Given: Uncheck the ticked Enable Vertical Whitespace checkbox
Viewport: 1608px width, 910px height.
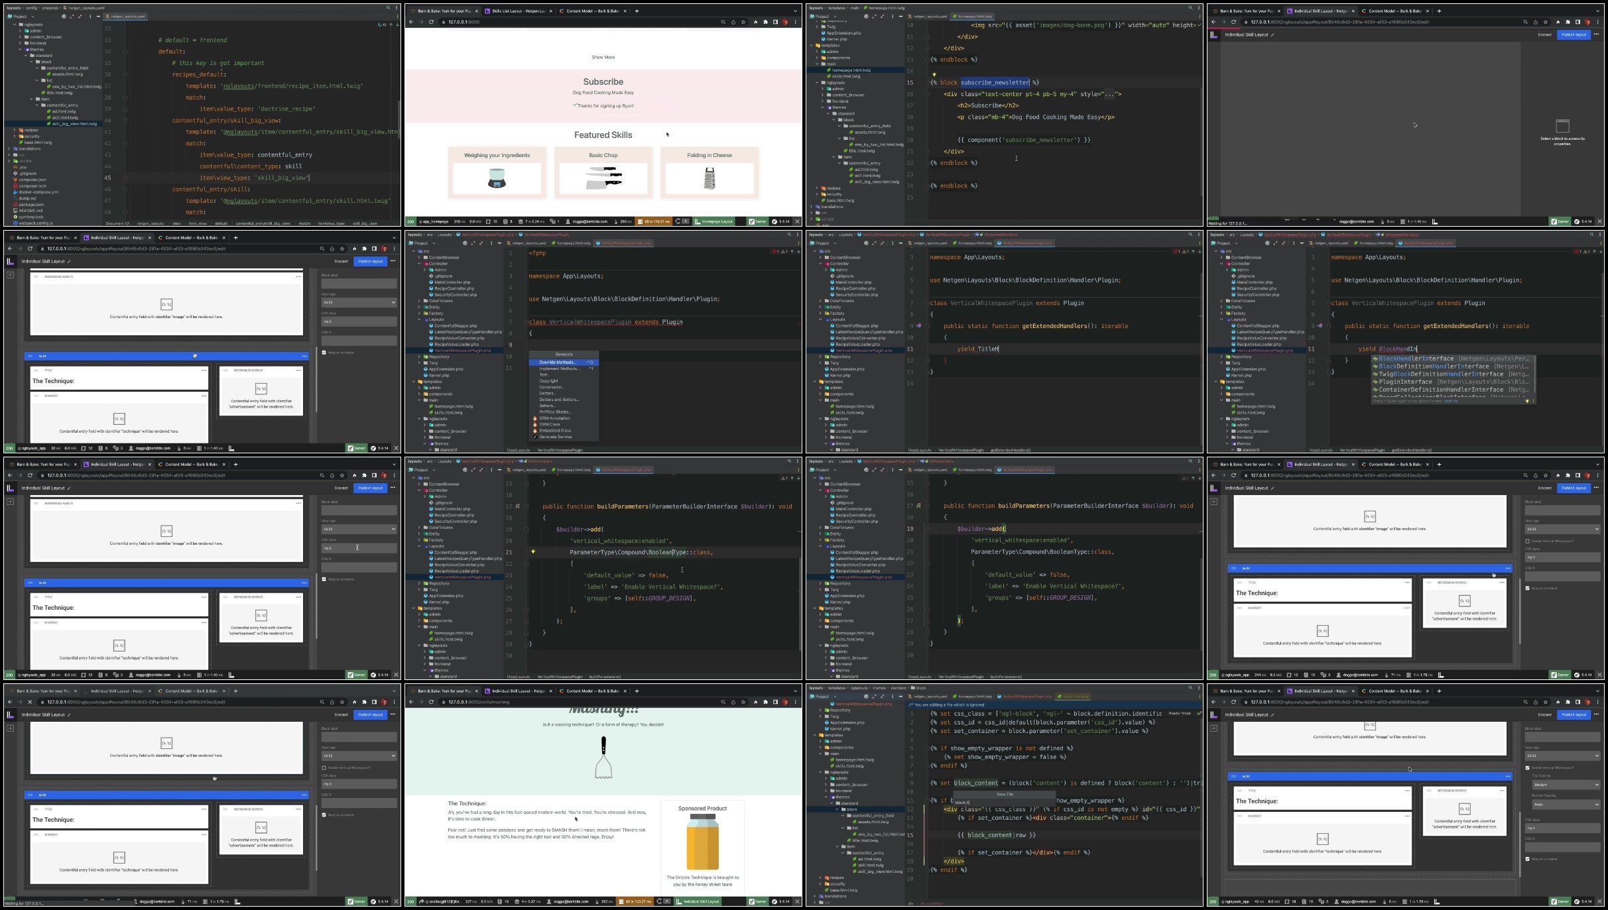Looking at the screenshot, I should [1528, 768].
